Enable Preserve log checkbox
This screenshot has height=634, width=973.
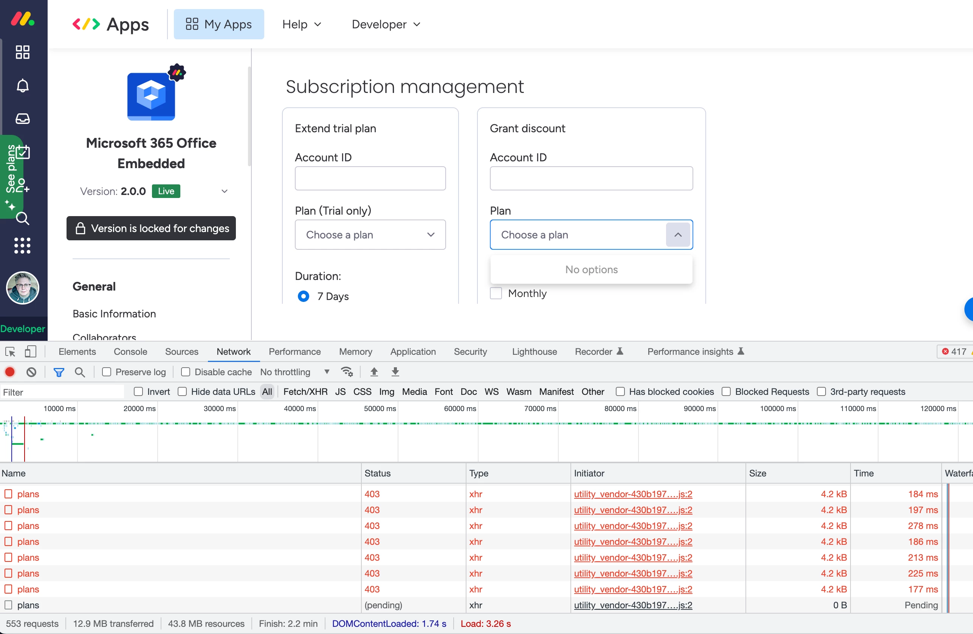[x=106, y=372]
